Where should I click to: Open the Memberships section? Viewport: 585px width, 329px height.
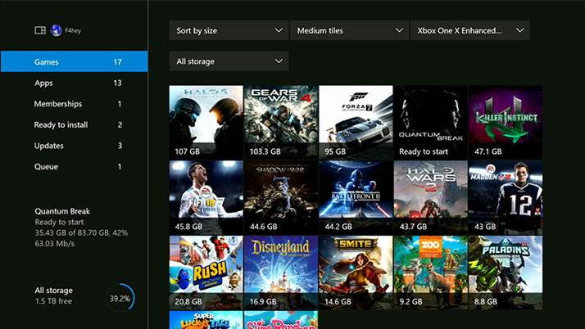[x=74, y=104]
